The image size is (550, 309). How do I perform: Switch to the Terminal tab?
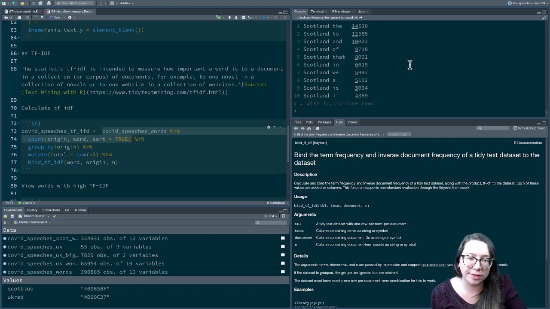(317, 12)
